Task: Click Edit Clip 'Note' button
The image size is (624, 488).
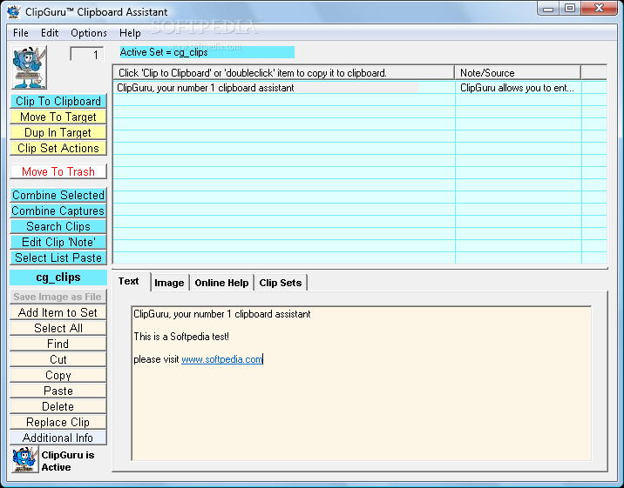Action: click(x=58, y=242)
